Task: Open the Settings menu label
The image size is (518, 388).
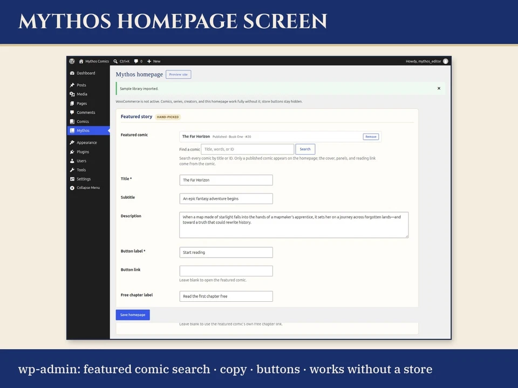Action: (84, 179)
